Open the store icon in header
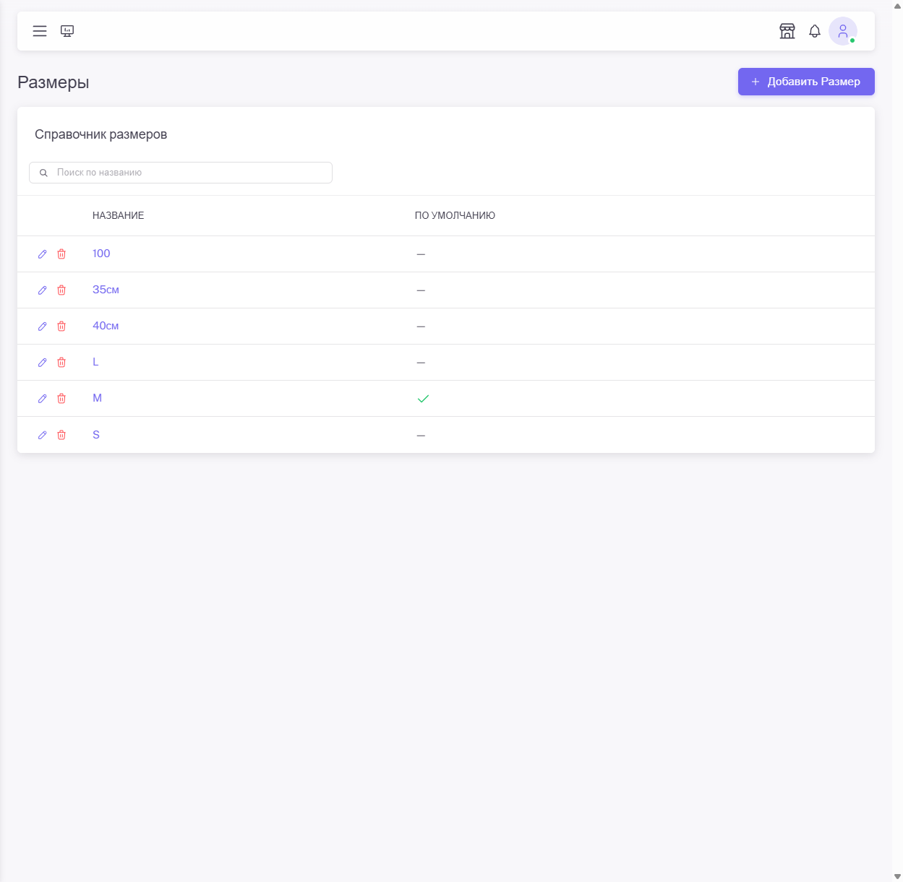Viewport: 903px width, 882px height. pyautogui.click(x=787, y=31)
